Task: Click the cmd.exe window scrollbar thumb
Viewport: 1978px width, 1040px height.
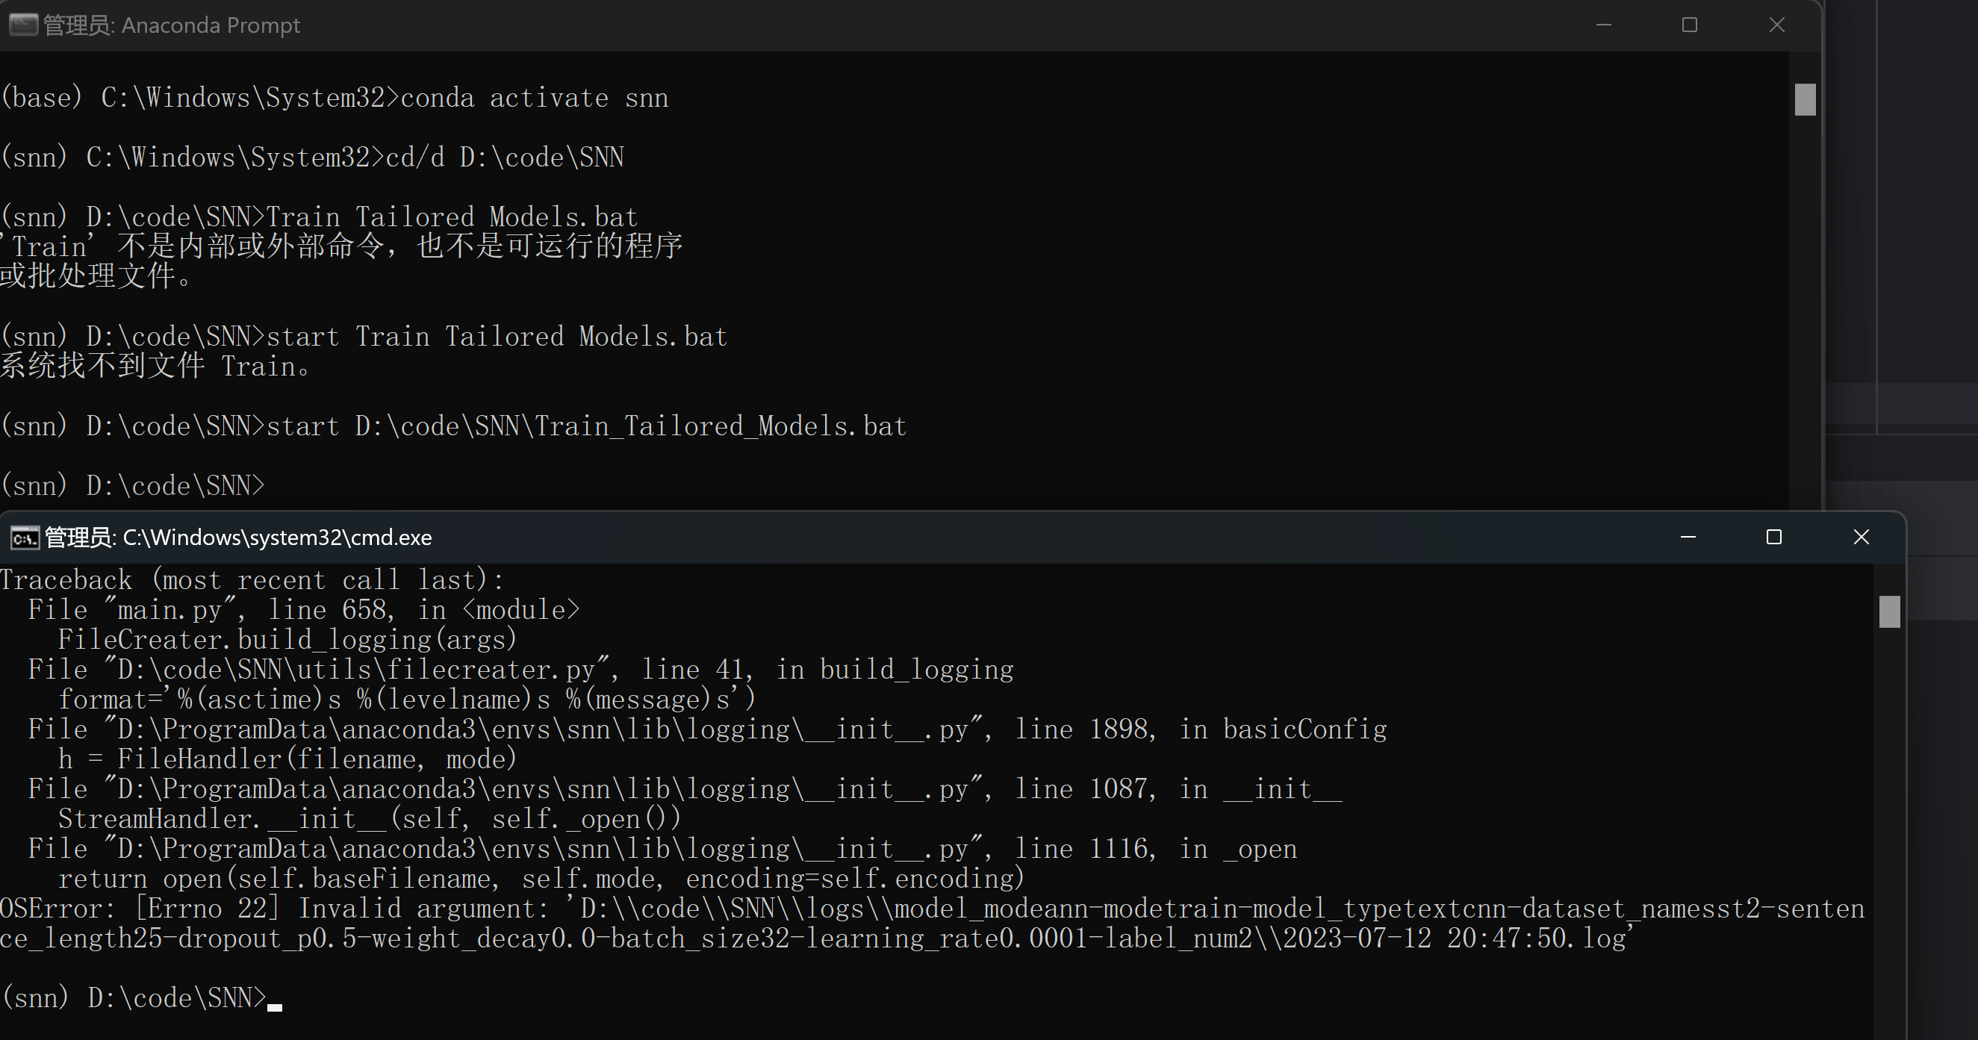Action: pos(1890,611)
